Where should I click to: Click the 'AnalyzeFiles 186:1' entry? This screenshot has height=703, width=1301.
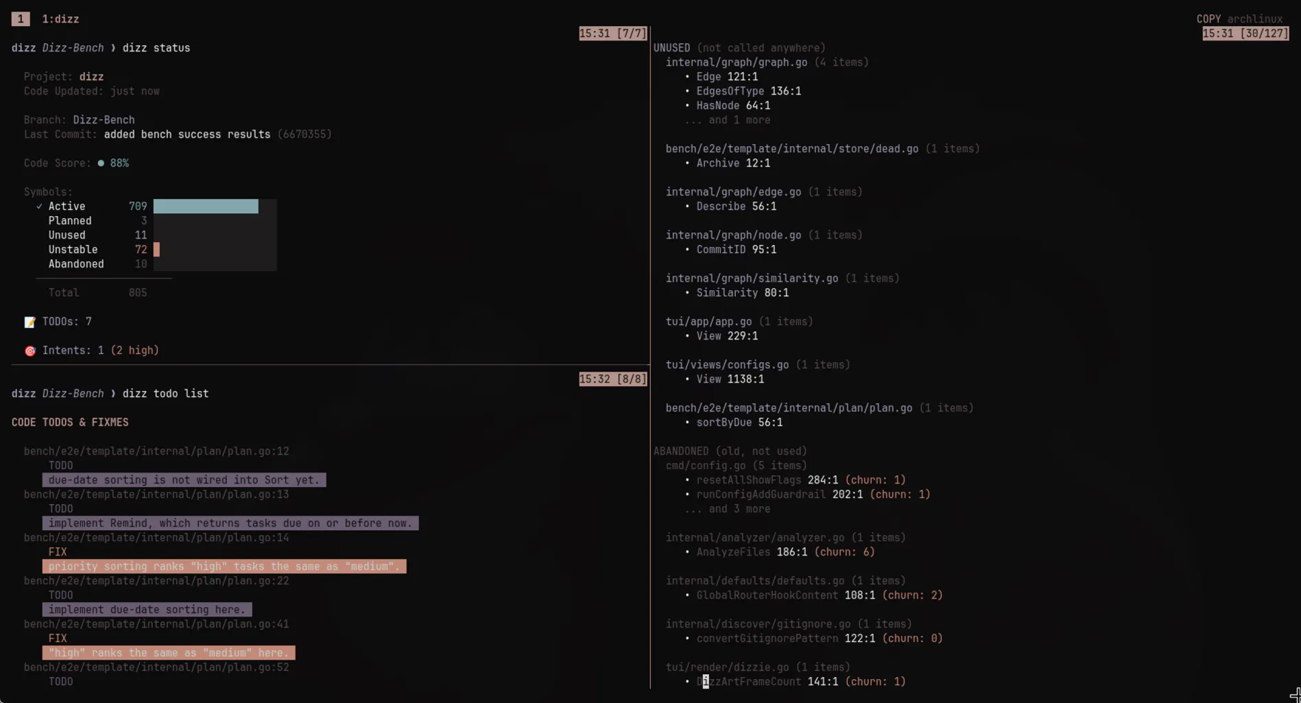point(752,552)
